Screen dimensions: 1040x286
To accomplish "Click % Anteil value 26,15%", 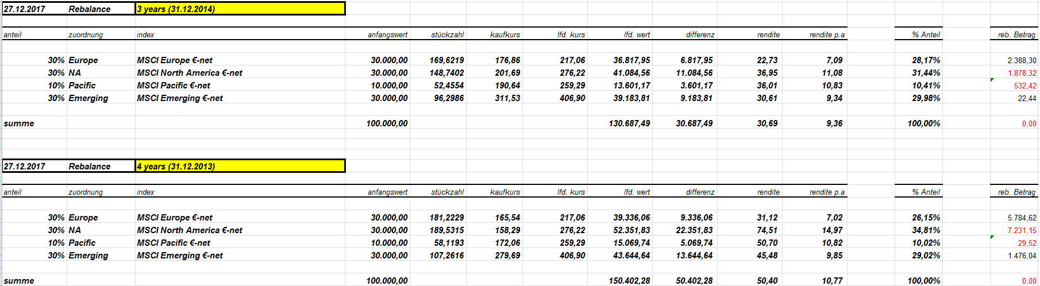I will (926, 218).
